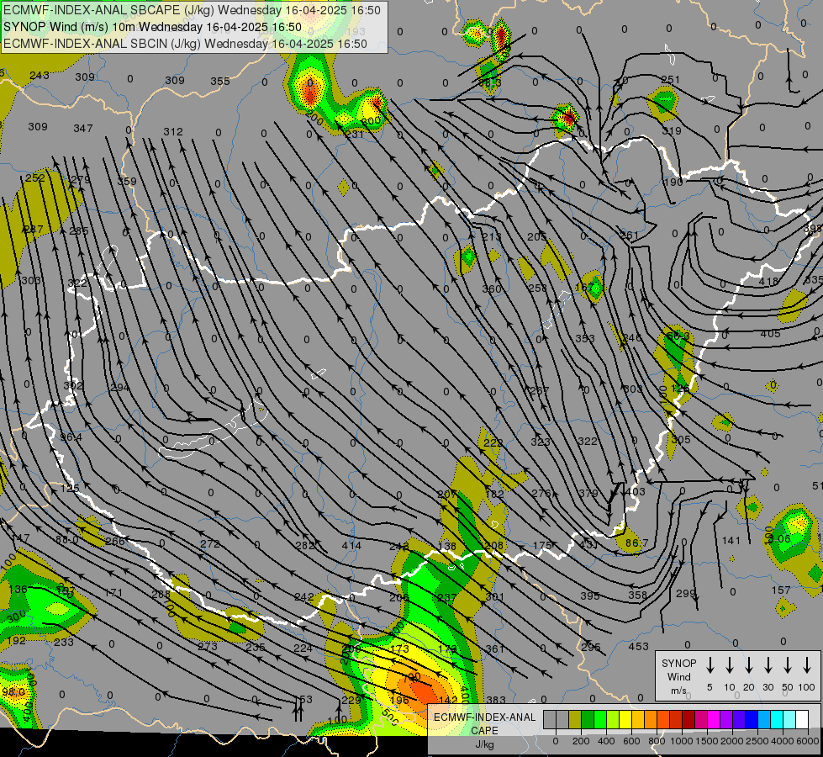Pick the yellow CAPE legend swatch
Screen dimensions: 823x757
[626, 719]
